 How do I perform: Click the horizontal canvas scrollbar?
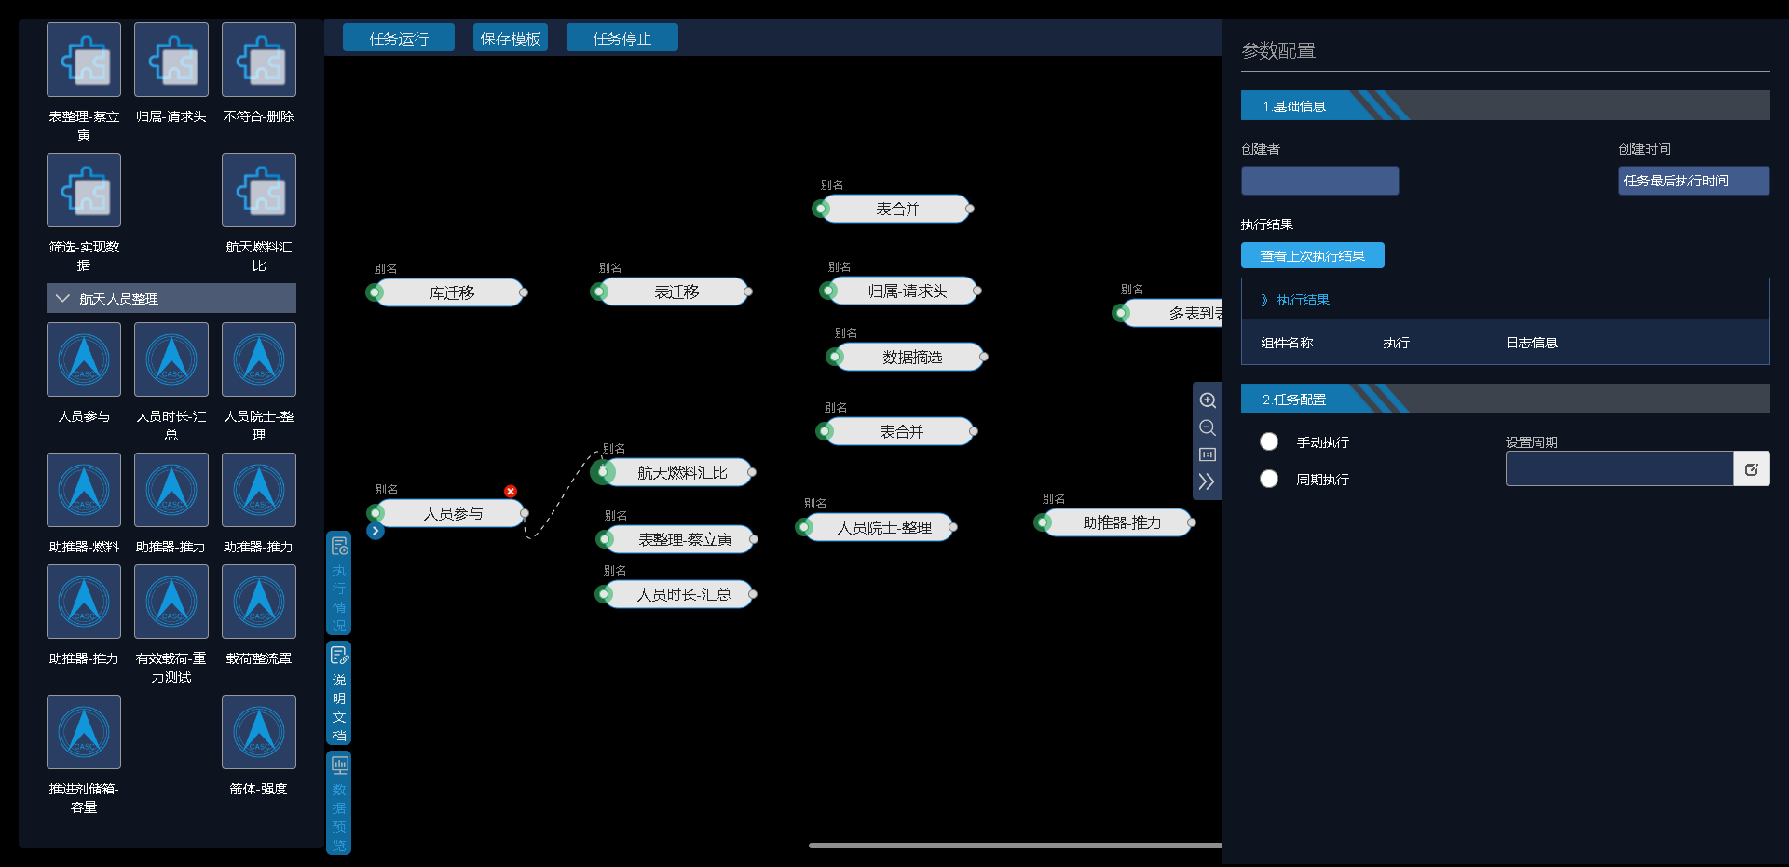pyautogui.click(x=1016, y=846)
